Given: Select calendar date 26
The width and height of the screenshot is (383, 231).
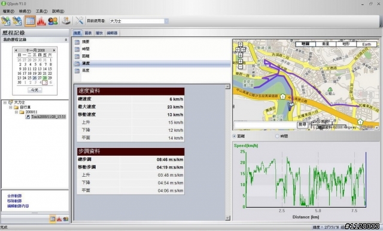Looking at the screenshot, I should pyautogui.click(x=35, y=78).
